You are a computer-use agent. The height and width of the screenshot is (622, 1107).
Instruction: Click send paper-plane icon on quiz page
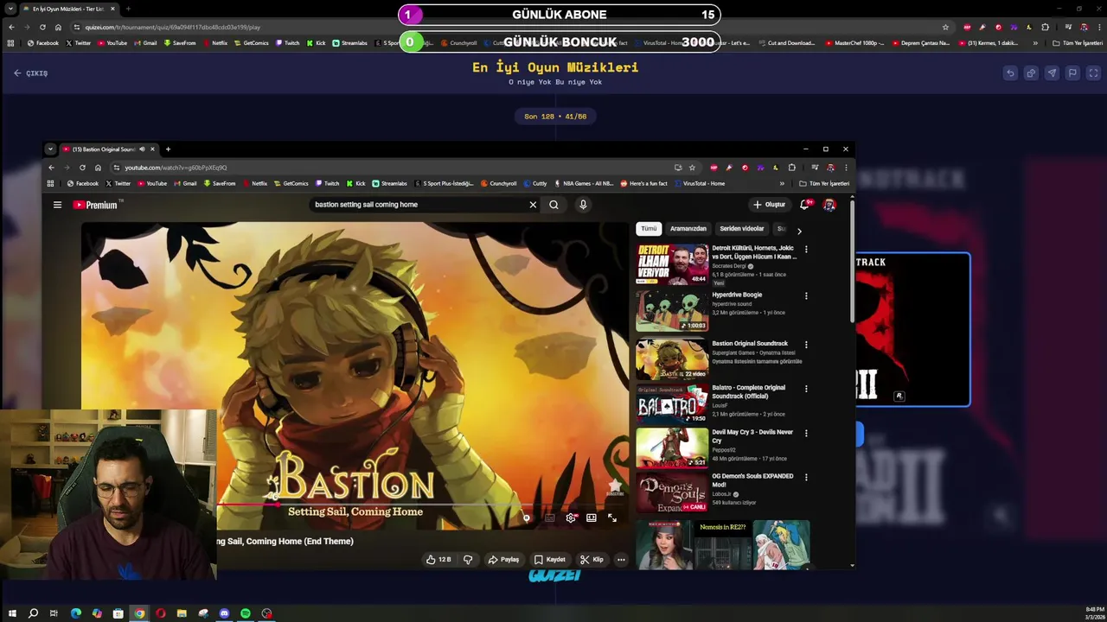1052,73
